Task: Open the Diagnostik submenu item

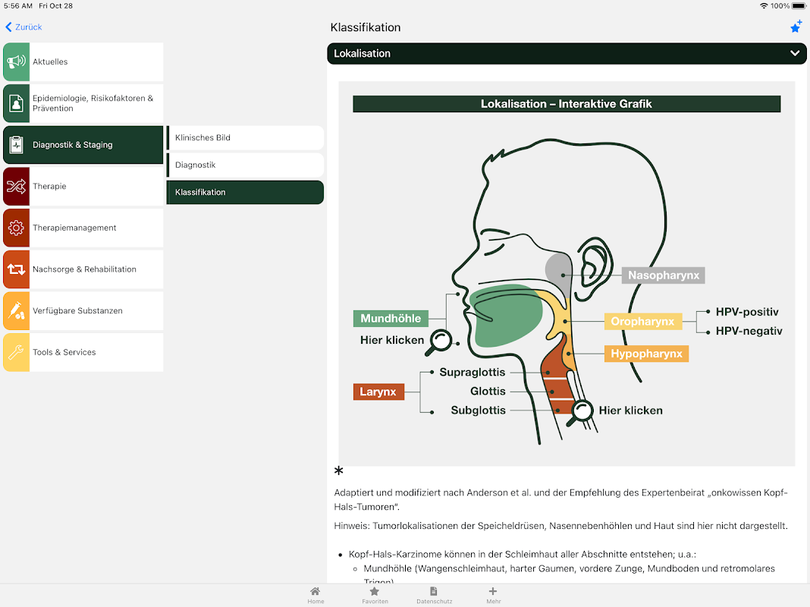Action: tap(246, 165)
